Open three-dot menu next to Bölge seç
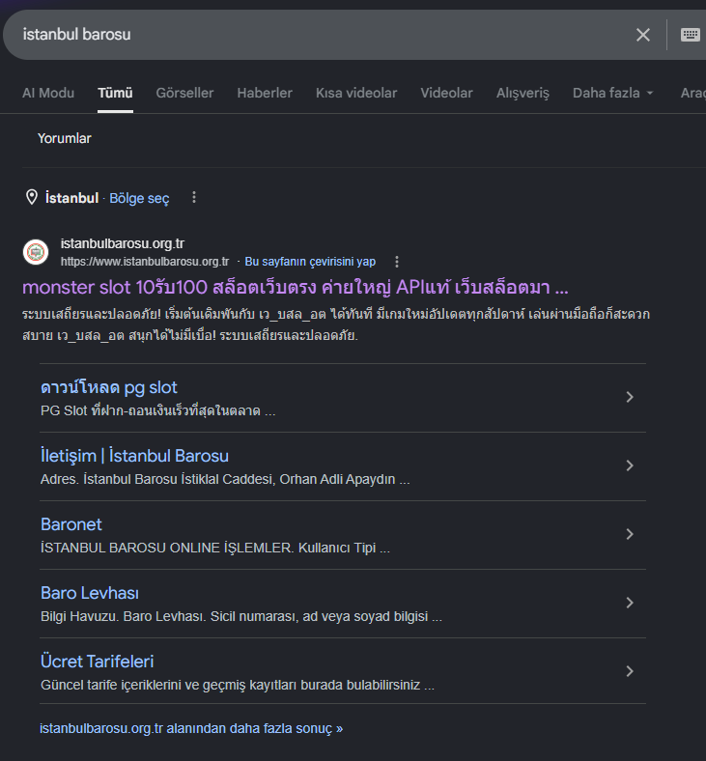 (194, 198)
